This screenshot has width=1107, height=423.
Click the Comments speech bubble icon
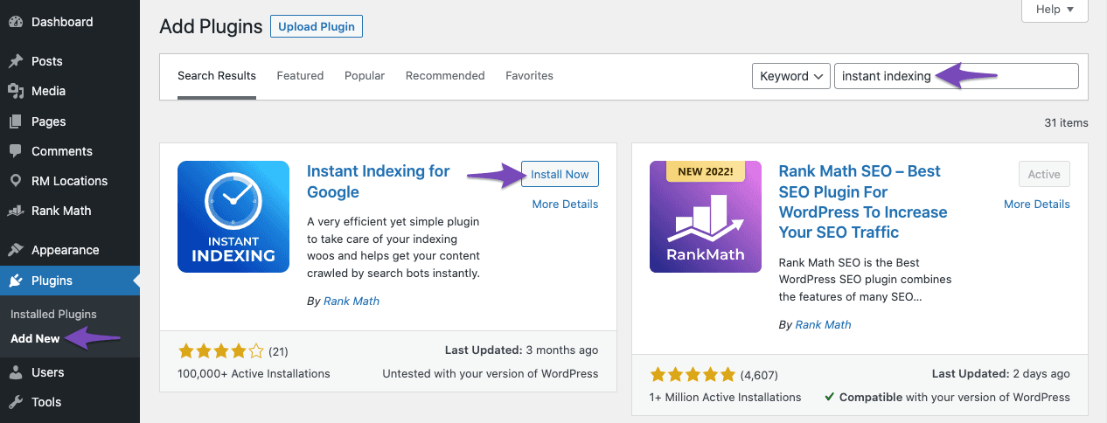pyautogui.click(x=15, y=151)
